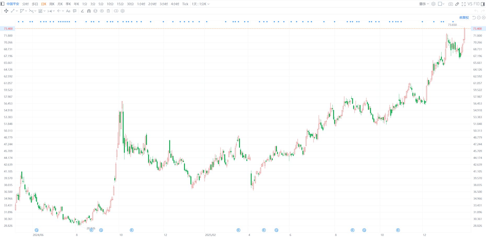This screenshot has height=239, width=486.
Task: Click the 前复权 adjustment link
Action: [464, 18]
